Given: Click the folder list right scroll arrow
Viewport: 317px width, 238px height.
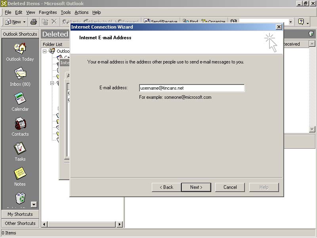Looking at the screenshot, I should pyautogui.click(x=120, y=224).
